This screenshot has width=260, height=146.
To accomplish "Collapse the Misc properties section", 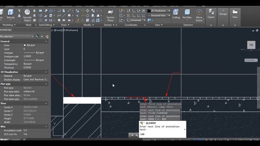I will (46, 127).
